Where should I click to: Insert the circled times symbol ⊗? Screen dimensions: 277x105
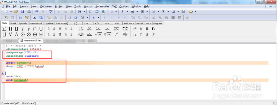[x=29, y=35]
